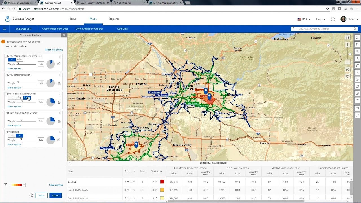The width and height of the screenshot is (361, 203).
Task: Uncheck Meals at Restaurants/Other criterion
Action: [6, 94]
